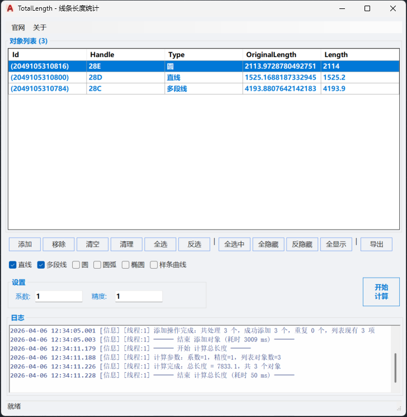This screenshot has width=407, height=417.
Task: Open the 官网 menu
Action: pyautogui.click(x=18, y=27)
